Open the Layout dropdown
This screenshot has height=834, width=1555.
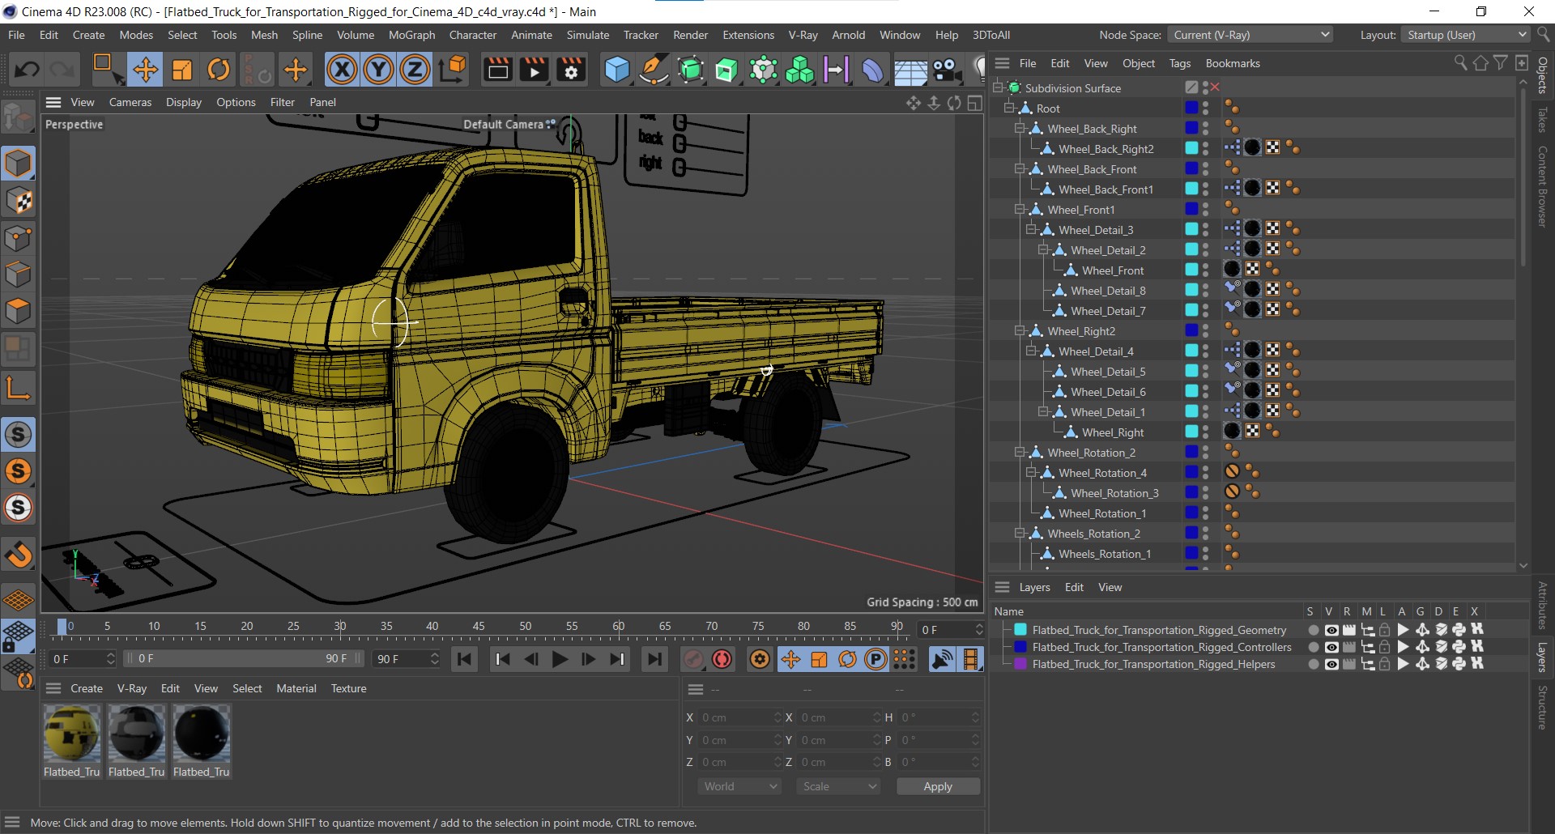pos(1466,35)
